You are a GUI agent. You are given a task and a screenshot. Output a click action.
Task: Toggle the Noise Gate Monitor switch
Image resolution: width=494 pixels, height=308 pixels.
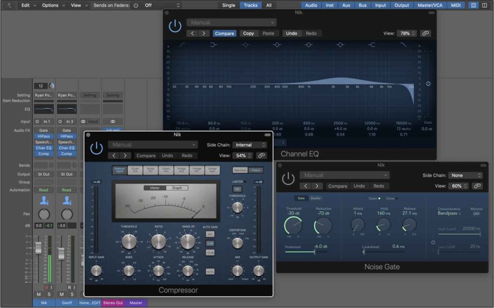pyautogui.click(x=476, y=214)
